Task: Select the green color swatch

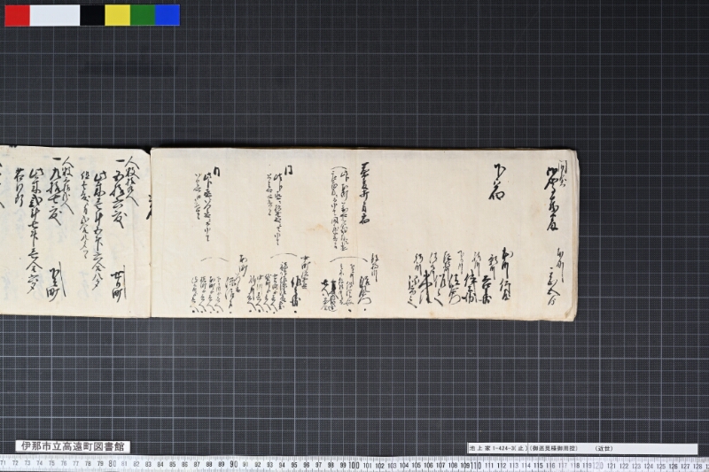Action: click(143, 15)
